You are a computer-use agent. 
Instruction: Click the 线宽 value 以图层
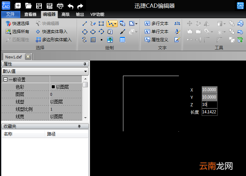(57, 117)
